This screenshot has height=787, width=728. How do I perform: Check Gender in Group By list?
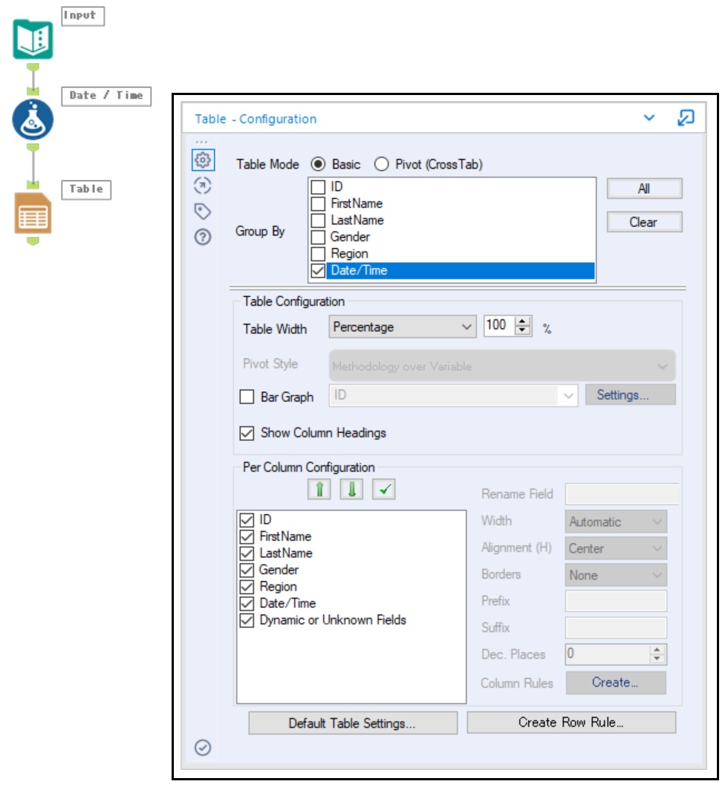318,237
